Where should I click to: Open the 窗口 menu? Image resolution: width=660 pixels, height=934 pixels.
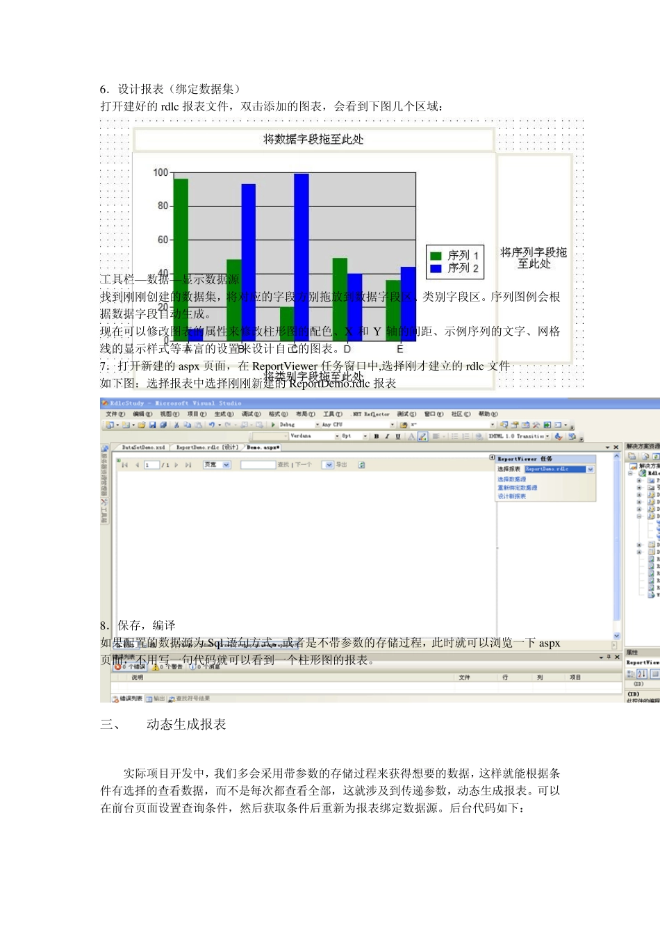pyautogui.click(x=434, y=414)
